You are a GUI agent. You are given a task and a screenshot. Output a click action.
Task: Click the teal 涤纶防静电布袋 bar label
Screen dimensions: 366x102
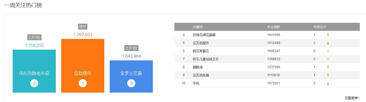click(34, 73)
